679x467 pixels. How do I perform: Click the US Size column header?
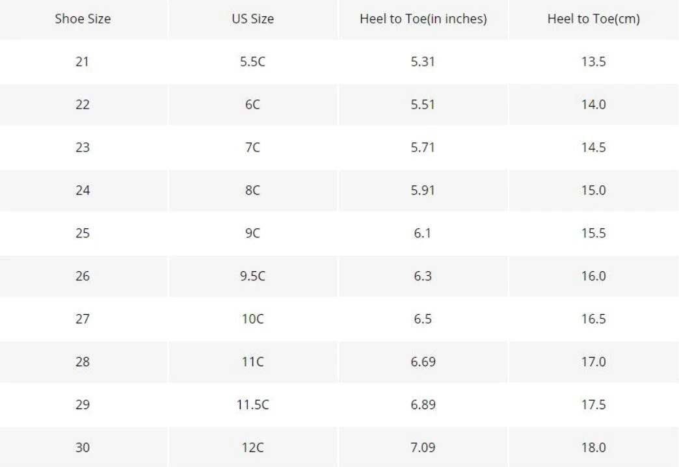pos(252,19)
